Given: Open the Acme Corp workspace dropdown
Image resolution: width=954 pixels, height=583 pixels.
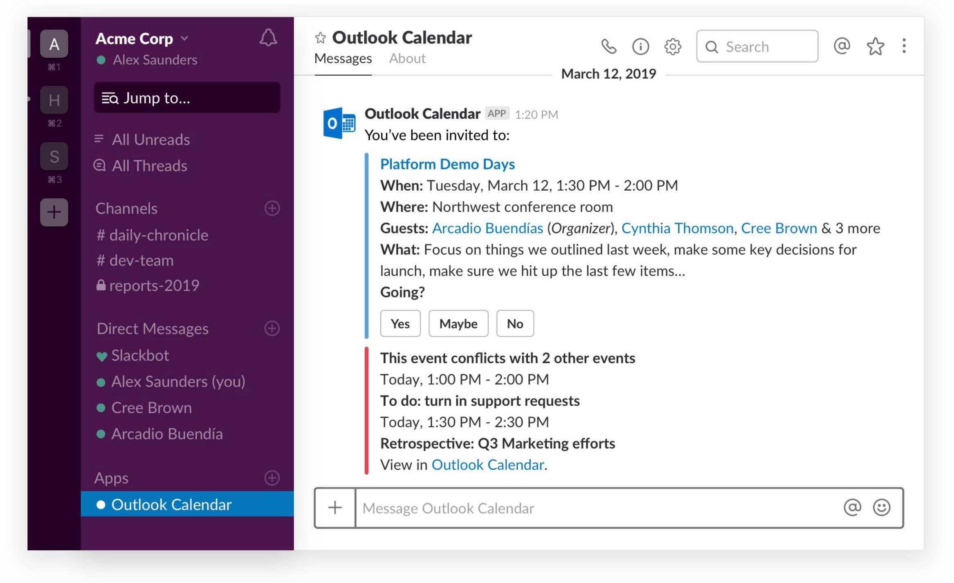Looking at the screenshot, I should click(x=185, y=38).
